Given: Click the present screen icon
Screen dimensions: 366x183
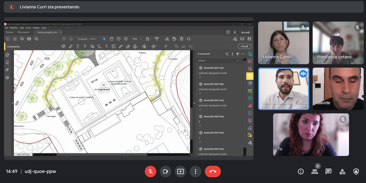Looking at the screenshot, I should (x=180, y=171).
